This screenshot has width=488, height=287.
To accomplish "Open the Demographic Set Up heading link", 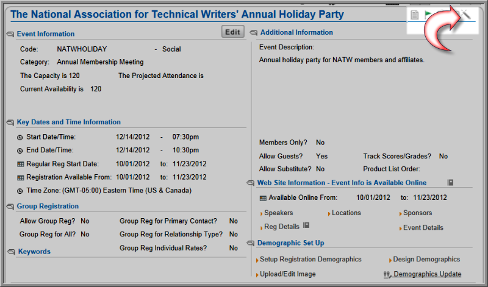I will [291, 243].
